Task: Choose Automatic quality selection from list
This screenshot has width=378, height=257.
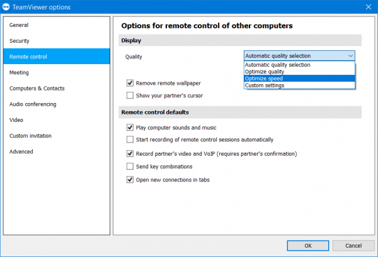Action: (277, 65)
